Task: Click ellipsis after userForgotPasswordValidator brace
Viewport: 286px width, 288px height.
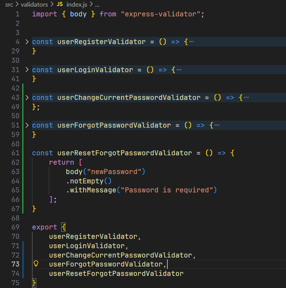Action: pos(217,125)
